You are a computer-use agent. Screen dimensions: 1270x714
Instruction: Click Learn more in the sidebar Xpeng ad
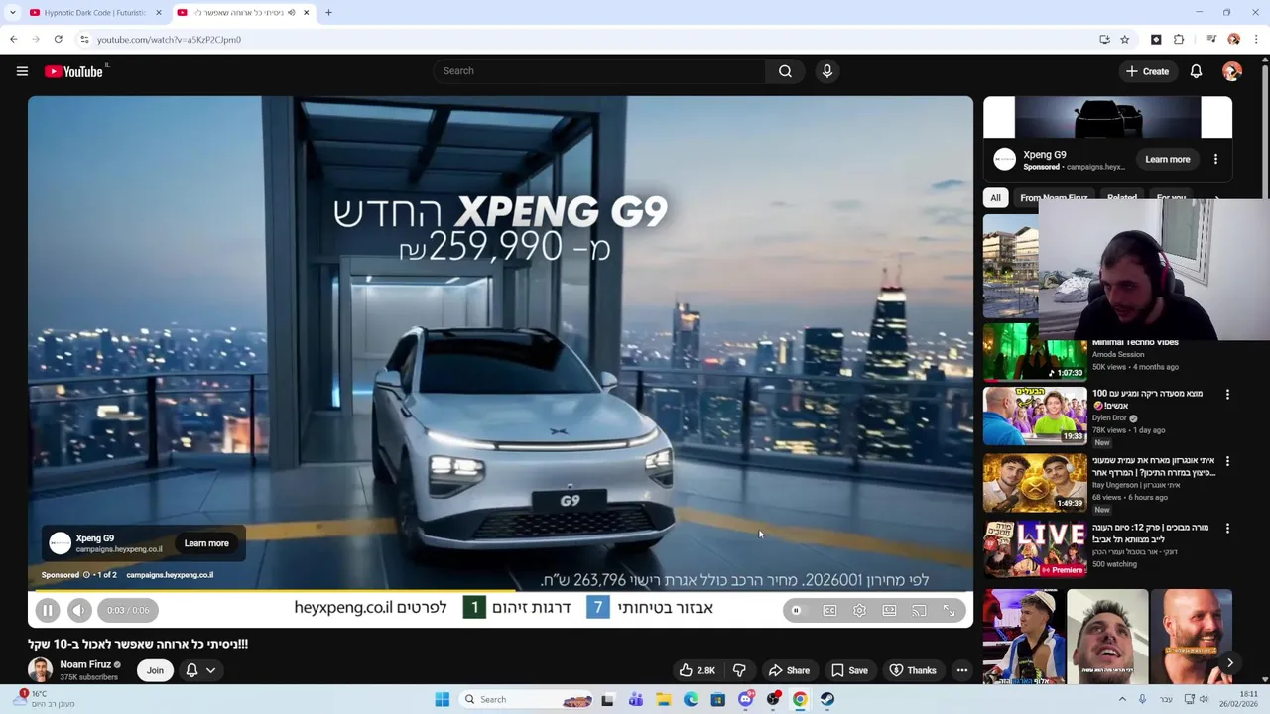(1168, 159)
